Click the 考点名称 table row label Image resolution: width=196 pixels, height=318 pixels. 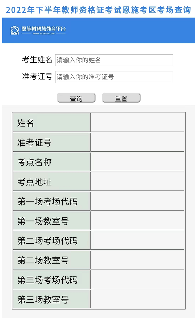click(51, 162)
